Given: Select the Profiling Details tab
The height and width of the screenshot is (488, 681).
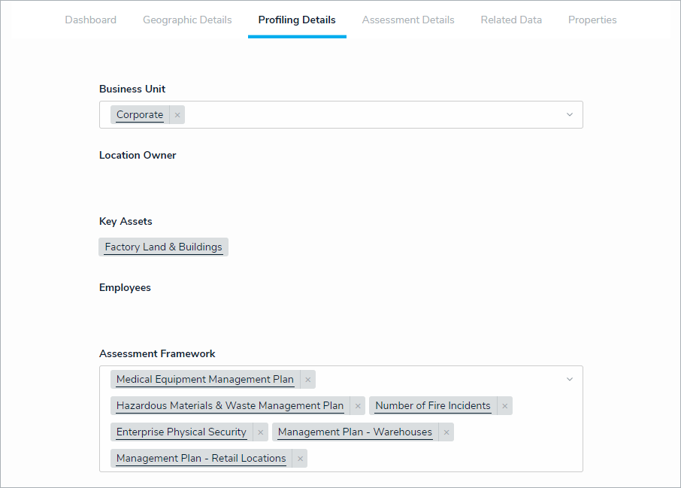Looking at the screenshot, I should [297, 20].
